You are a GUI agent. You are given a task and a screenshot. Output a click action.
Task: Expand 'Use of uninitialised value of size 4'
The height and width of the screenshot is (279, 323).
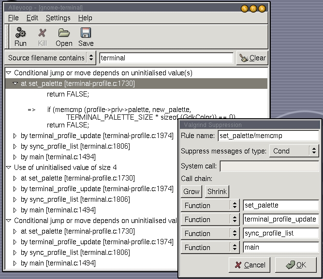[8, 167]
